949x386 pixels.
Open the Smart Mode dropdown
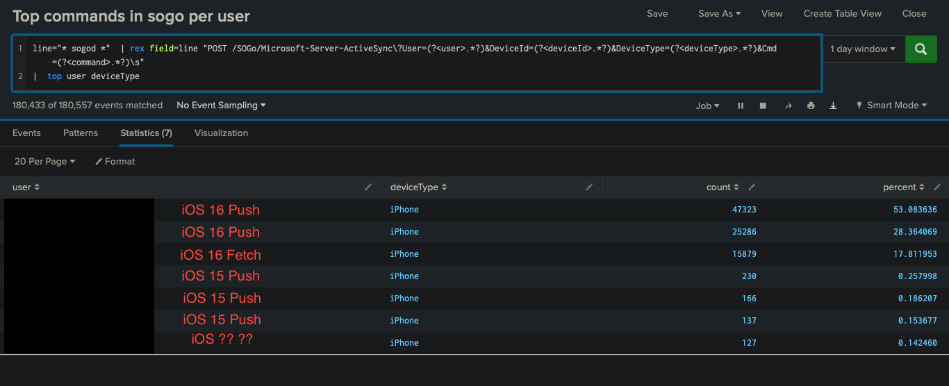tap(891, 106)
